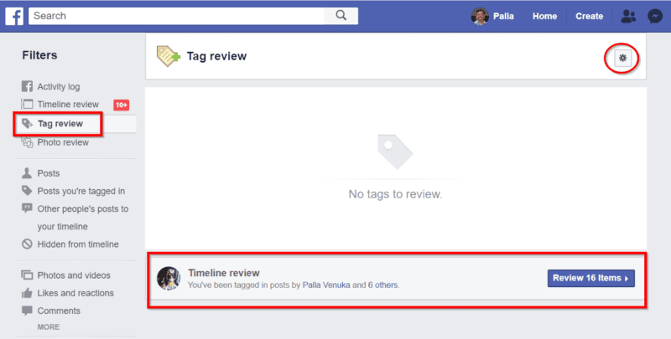Click the Hidden from timeline icon
Viewport: 671px width, 339px height.
(27, 244)
